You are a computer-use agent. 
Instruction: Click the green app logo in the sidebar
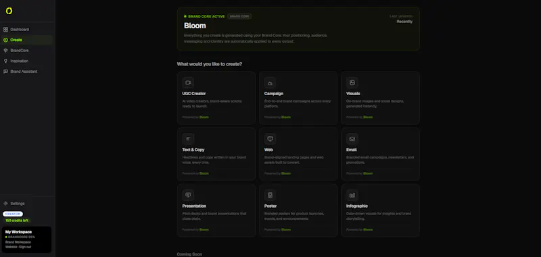click(9, 11)
